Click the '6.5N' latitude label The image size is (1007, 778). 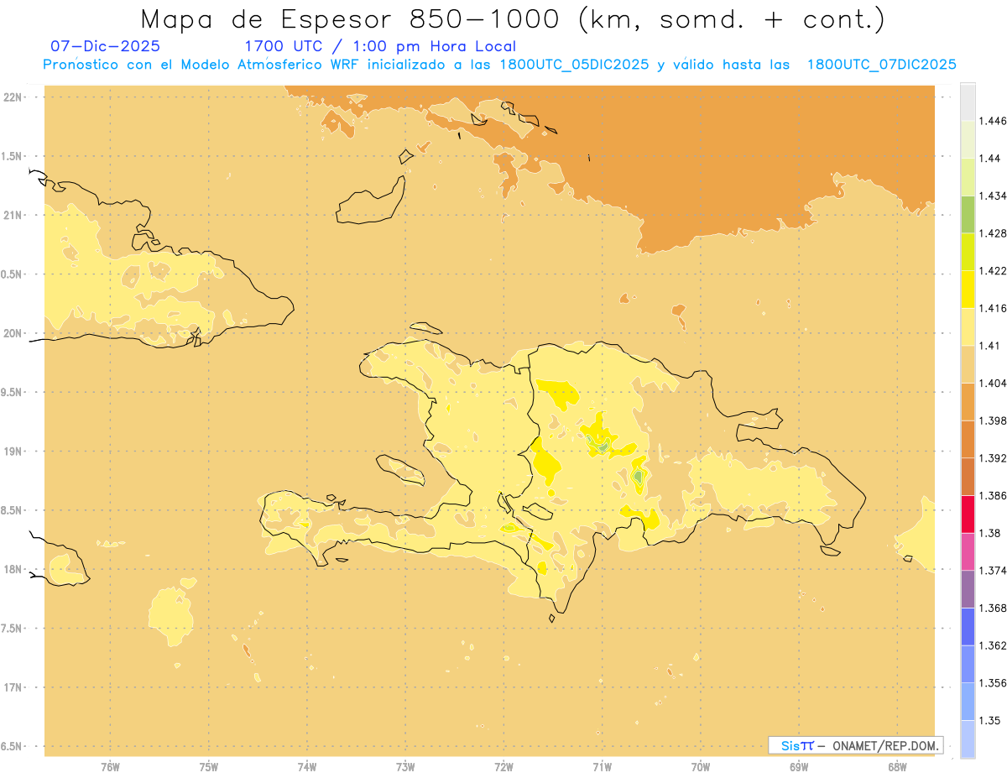[13, 746]
